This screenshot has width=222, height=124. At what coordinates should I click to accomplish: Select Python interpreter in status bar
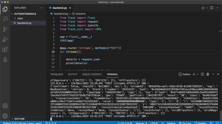click(x=22, y=123)
